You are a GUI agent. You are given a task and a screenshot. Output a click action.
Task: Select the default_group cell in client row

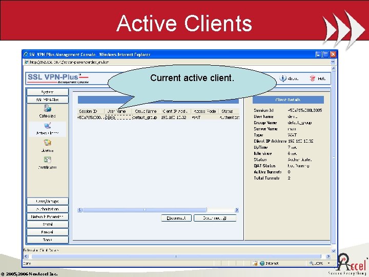pos(145,117)
